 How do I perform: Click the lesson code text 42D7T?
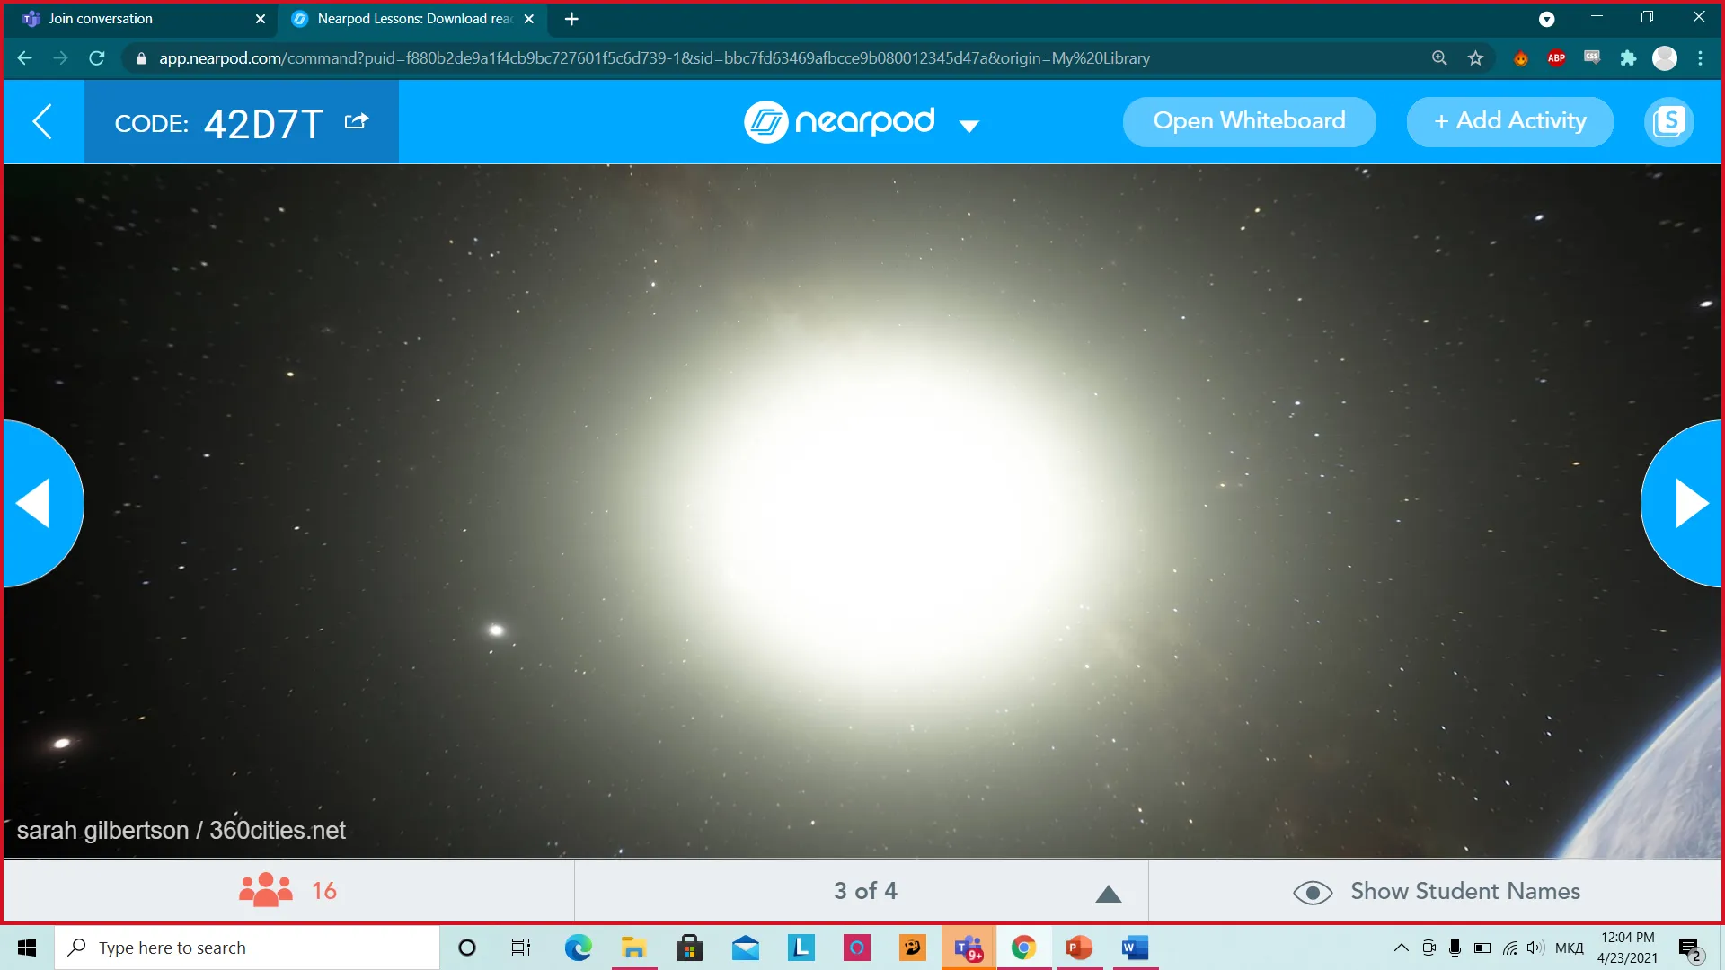[x=263, y=123]
